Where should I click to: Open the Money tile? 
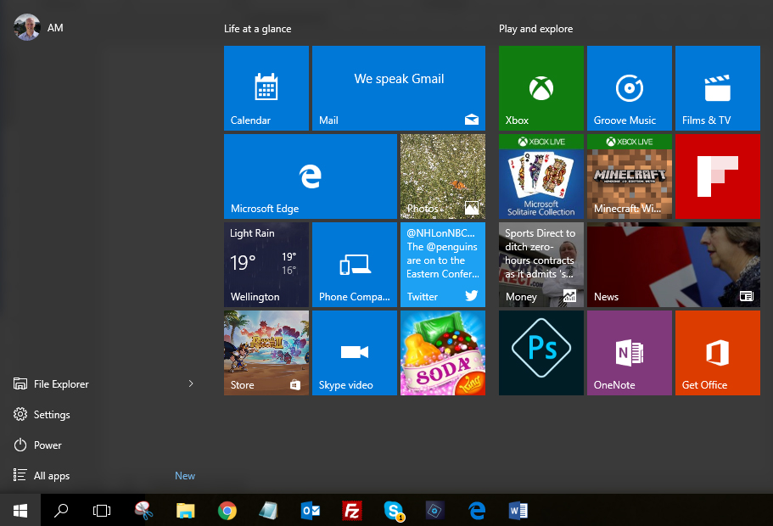pyautogui.click(x=541, y=265)
